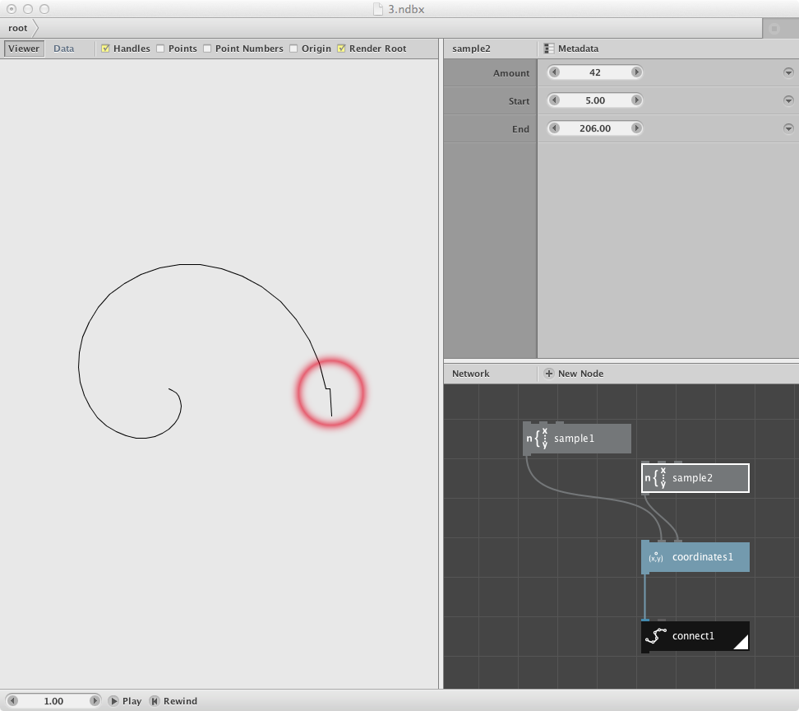Click the stop button at top right
The width and height of the screenshot is (799, 711).
pos(774,29)
